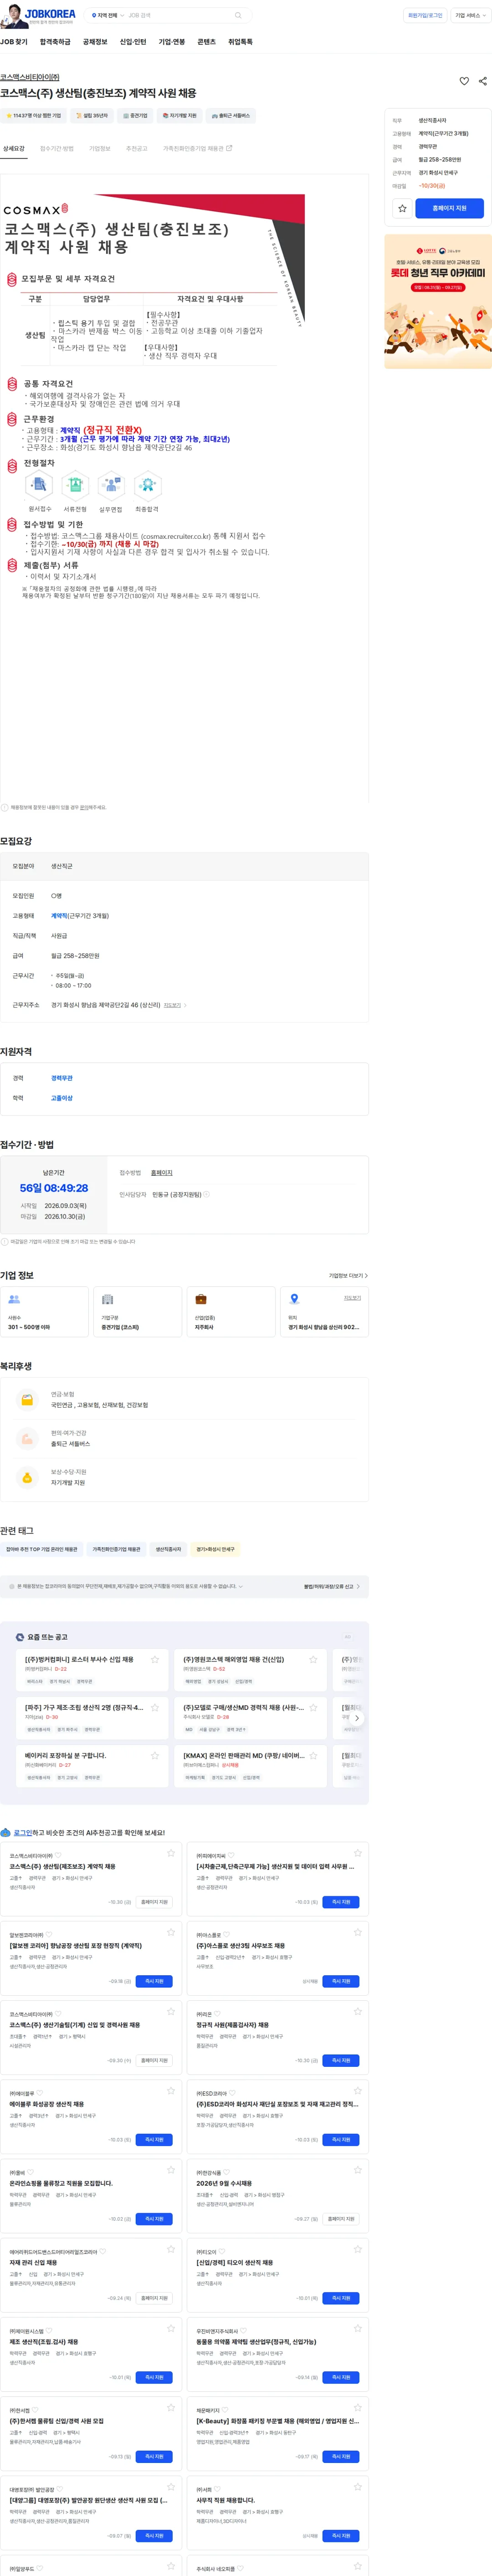Click the share icon beside the title

click(x=483, y=81)
